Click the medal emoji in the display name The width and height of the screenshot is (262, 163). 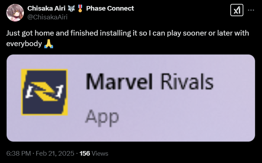(81, 8)
